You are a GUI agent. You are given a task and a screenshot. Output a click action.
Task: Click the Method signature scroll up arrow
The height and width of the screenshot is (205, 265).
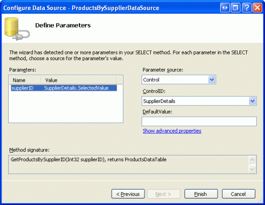coord(252,160)
